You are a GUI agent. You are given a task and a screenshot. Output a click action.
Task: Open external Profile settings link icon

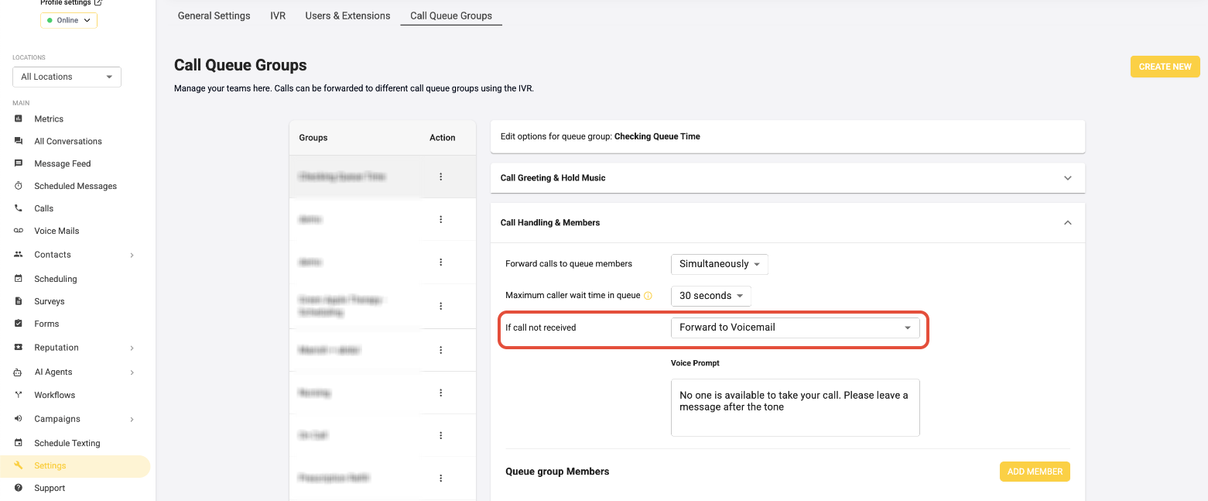click(x=98, y=3)
